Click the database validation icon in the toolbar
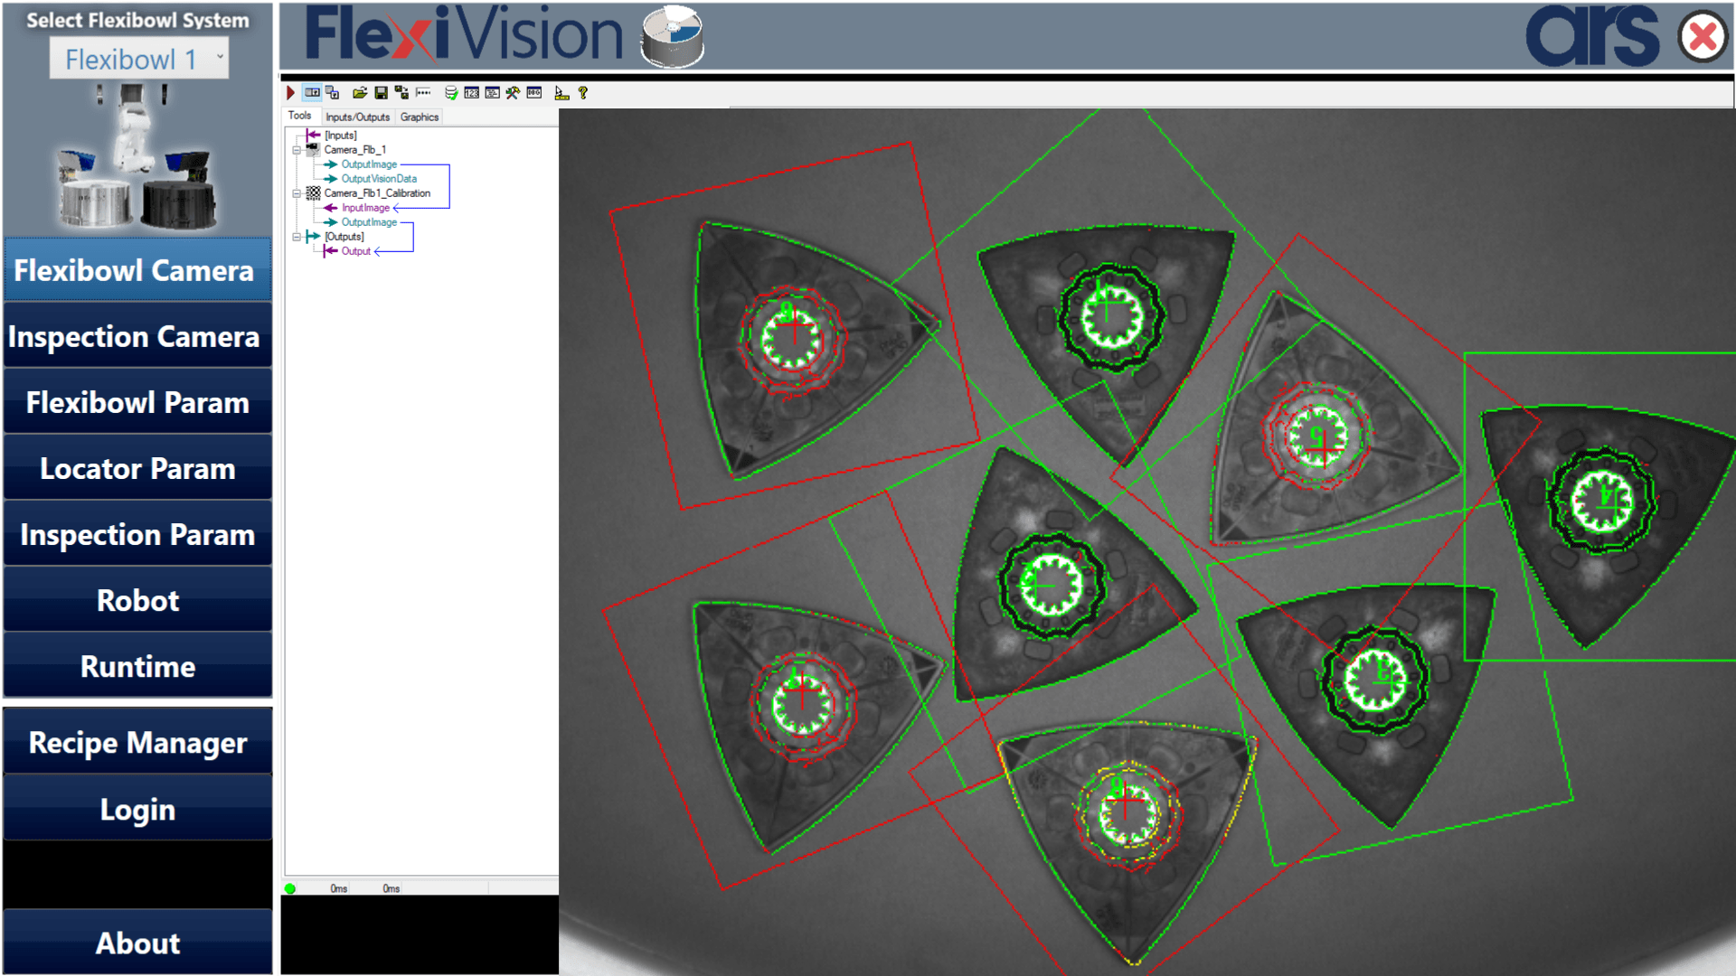 451,92
